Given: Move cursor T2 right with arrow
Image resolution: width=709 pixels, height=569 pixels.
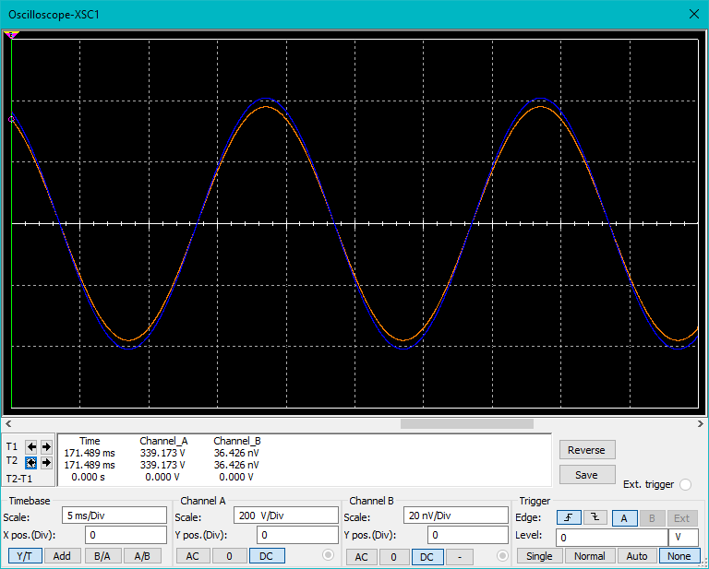Looking at the screenshot, I should point(46,463).
